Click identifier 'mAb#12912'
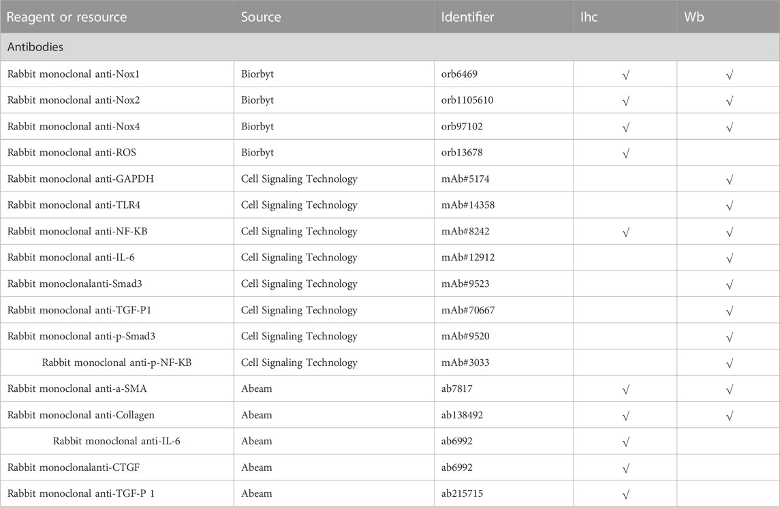 (x=468, y=257)
